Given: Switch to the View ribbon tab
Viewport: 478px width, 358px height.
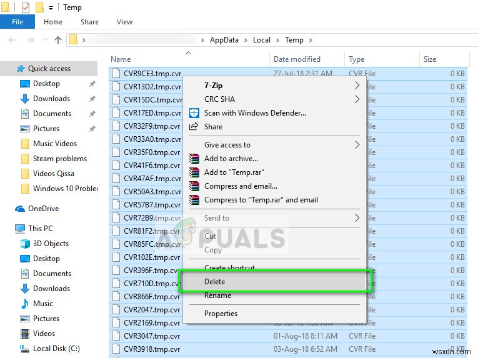Looking at the screenshot, I should [124, 22].
